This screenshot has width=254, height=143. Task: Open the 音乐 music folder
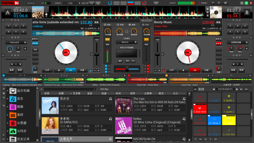pos(17,99)
